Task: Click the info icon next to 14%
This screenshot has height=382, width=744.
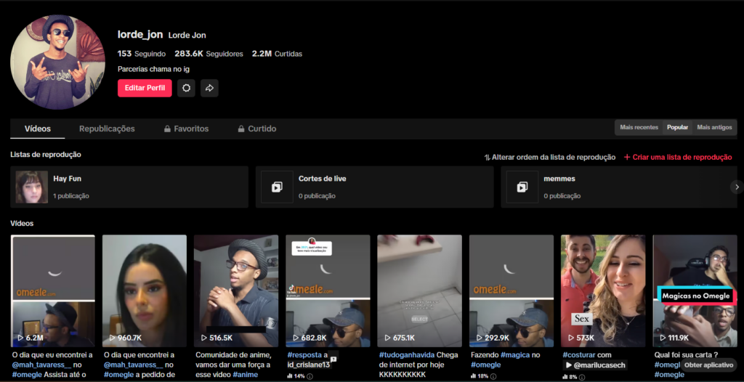Action: click(310, 376)
